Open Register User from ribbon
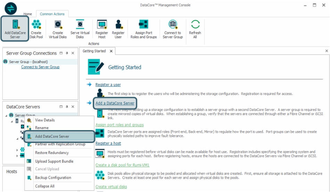Image resolution: width=330 pixels, height=192 pixels. [118, 29]
